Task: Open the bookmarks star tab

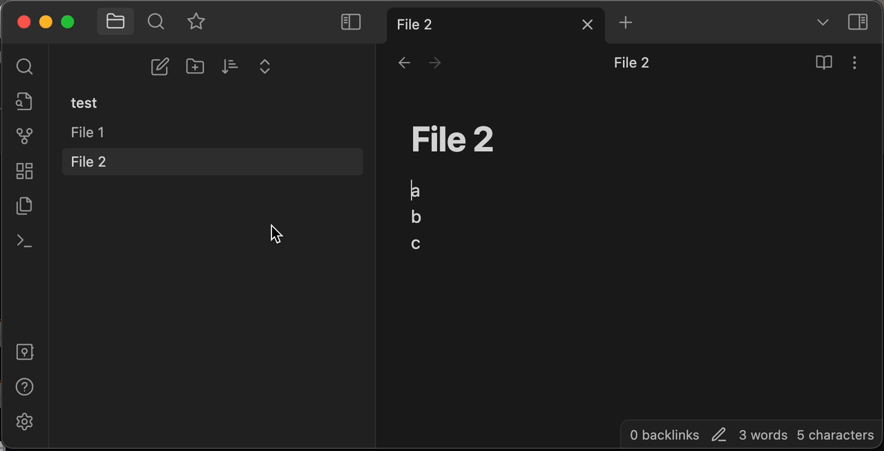Action: pos(196,22)
